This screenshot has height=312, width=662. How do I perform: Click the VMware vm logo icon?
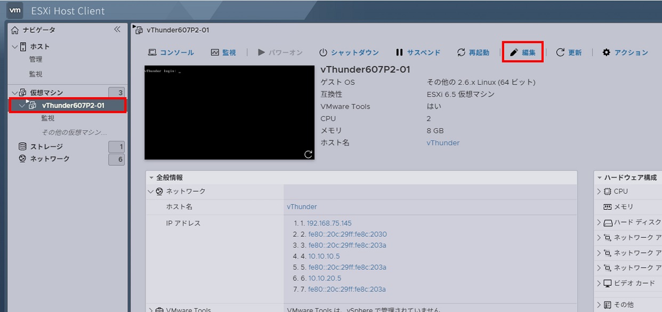(x=15, y=10)
